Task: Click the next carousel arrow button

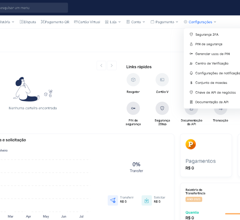Action: [112, 66]
